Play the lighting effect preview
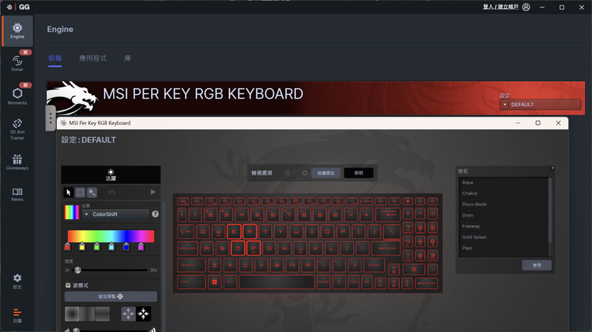Viewport: 592px width, 332px height. coord(153,192)
